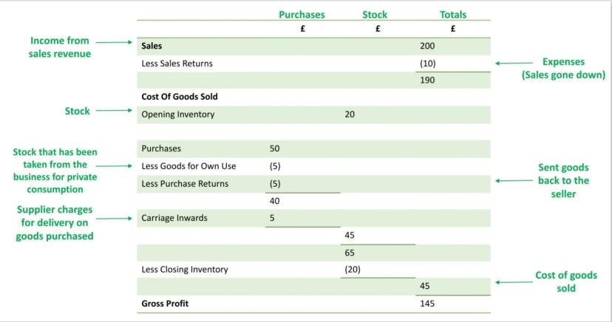Click the 'Gross Profit' row label
The width and height of the screenshot is (612, 322).
(x=166, y=304)
